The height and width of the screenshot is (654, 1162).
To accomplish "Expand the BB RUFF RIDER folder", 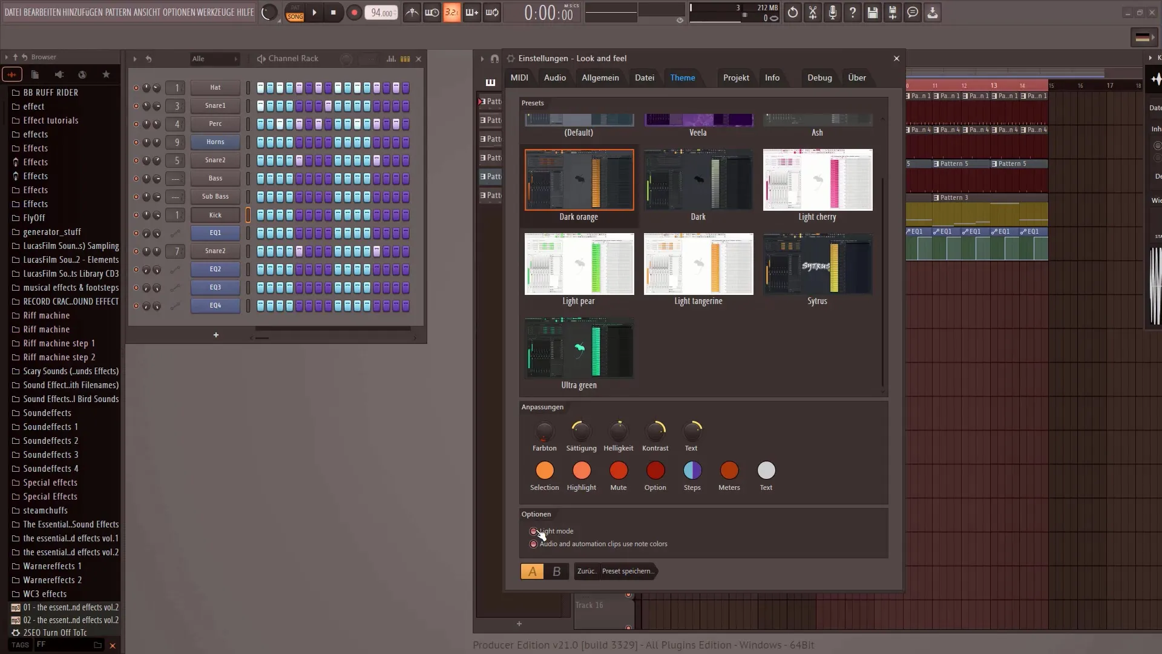I will (50, 93).
